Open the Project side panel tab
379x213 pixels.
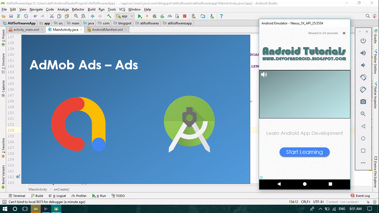(3, 38)
